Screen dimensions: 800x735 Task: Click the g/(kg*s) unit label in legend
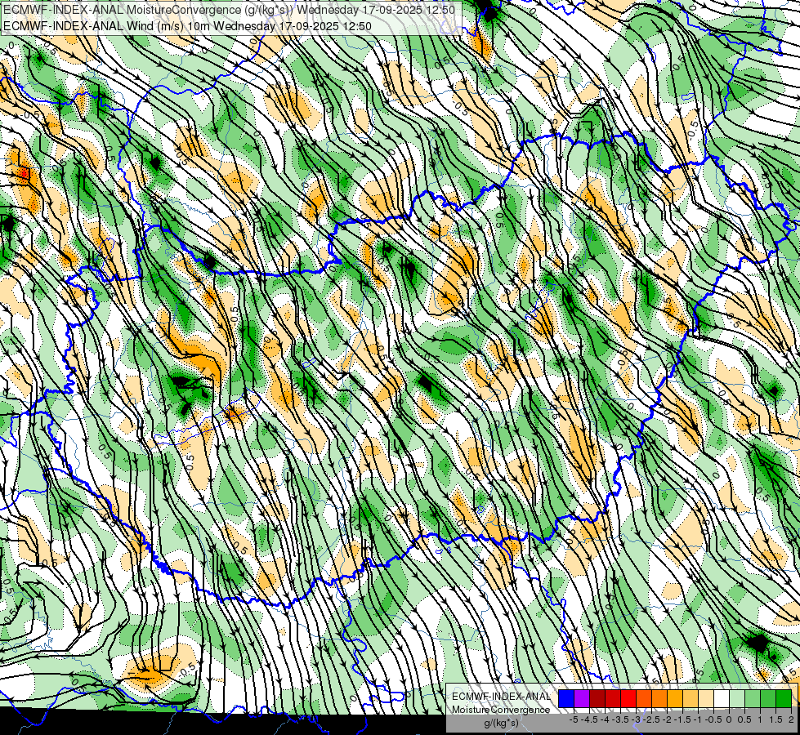501,724
